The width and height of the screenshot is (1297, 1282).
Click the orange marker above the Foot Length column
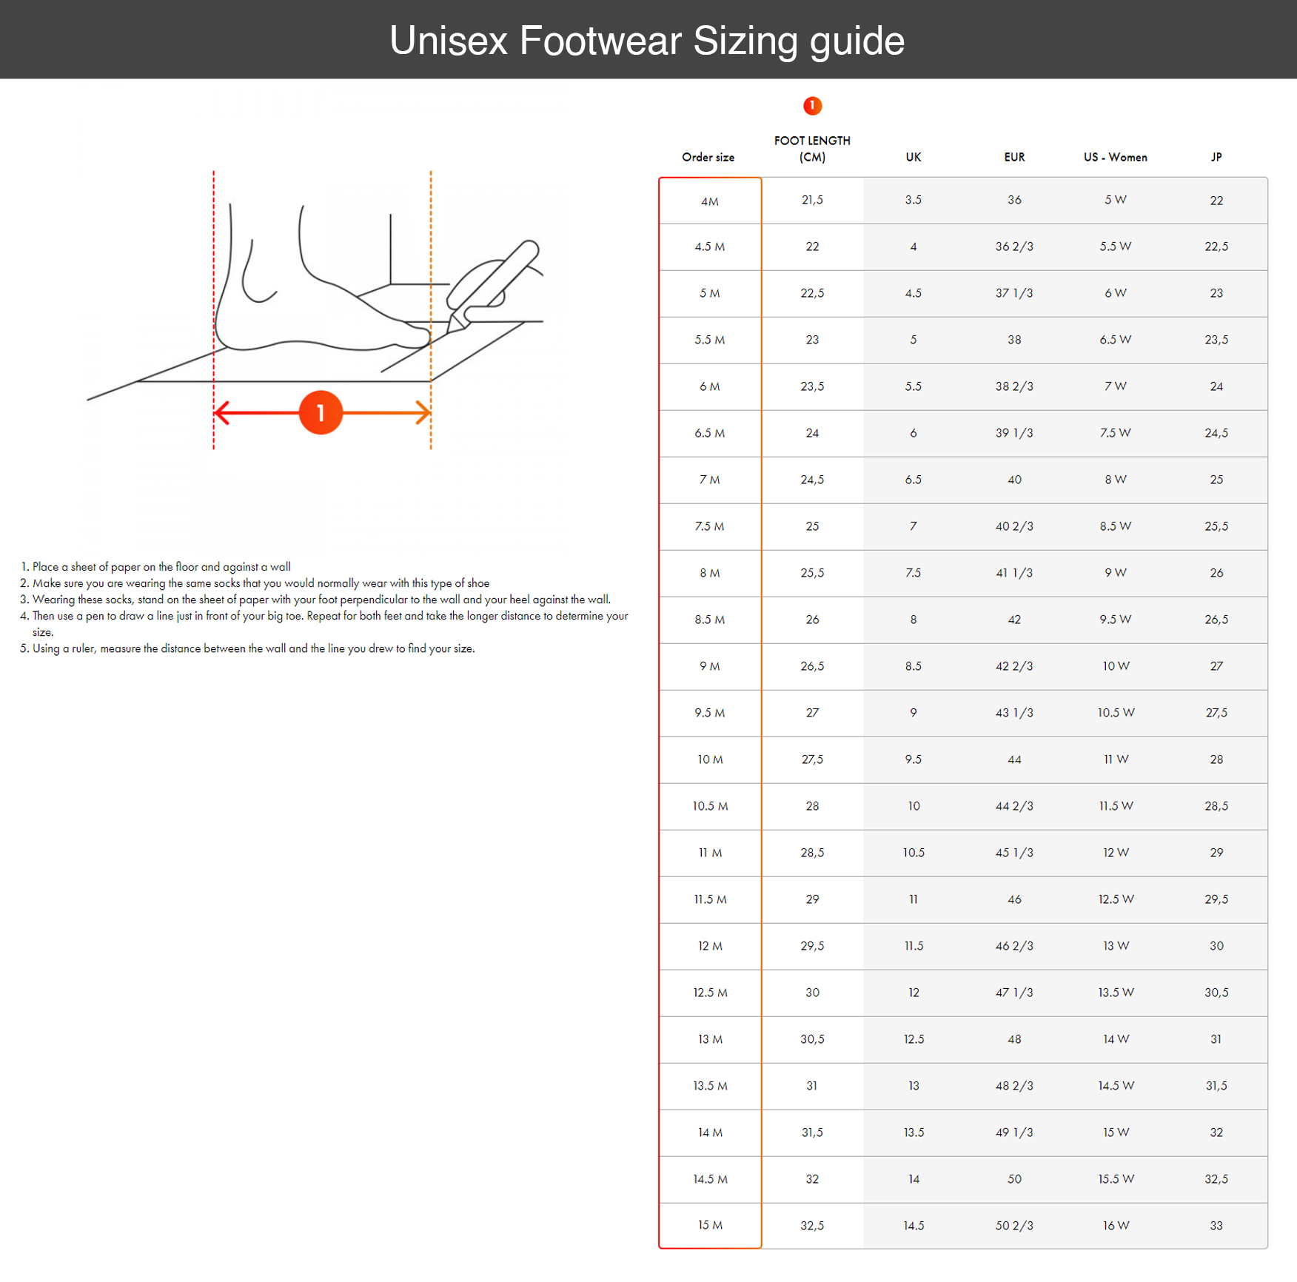[812, 106]
